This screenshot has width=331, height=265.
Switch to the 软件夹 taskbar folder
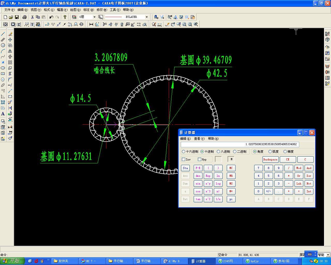65,261
